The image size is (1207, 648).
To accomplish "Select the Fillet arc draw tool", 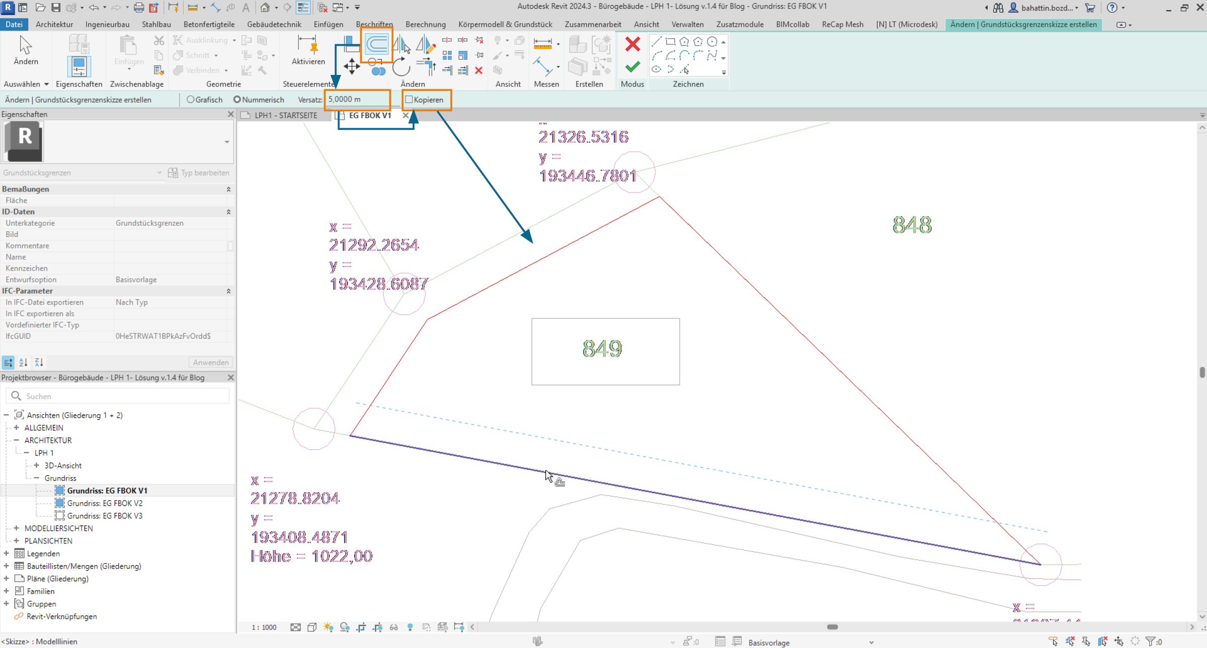I will (698, 55).
